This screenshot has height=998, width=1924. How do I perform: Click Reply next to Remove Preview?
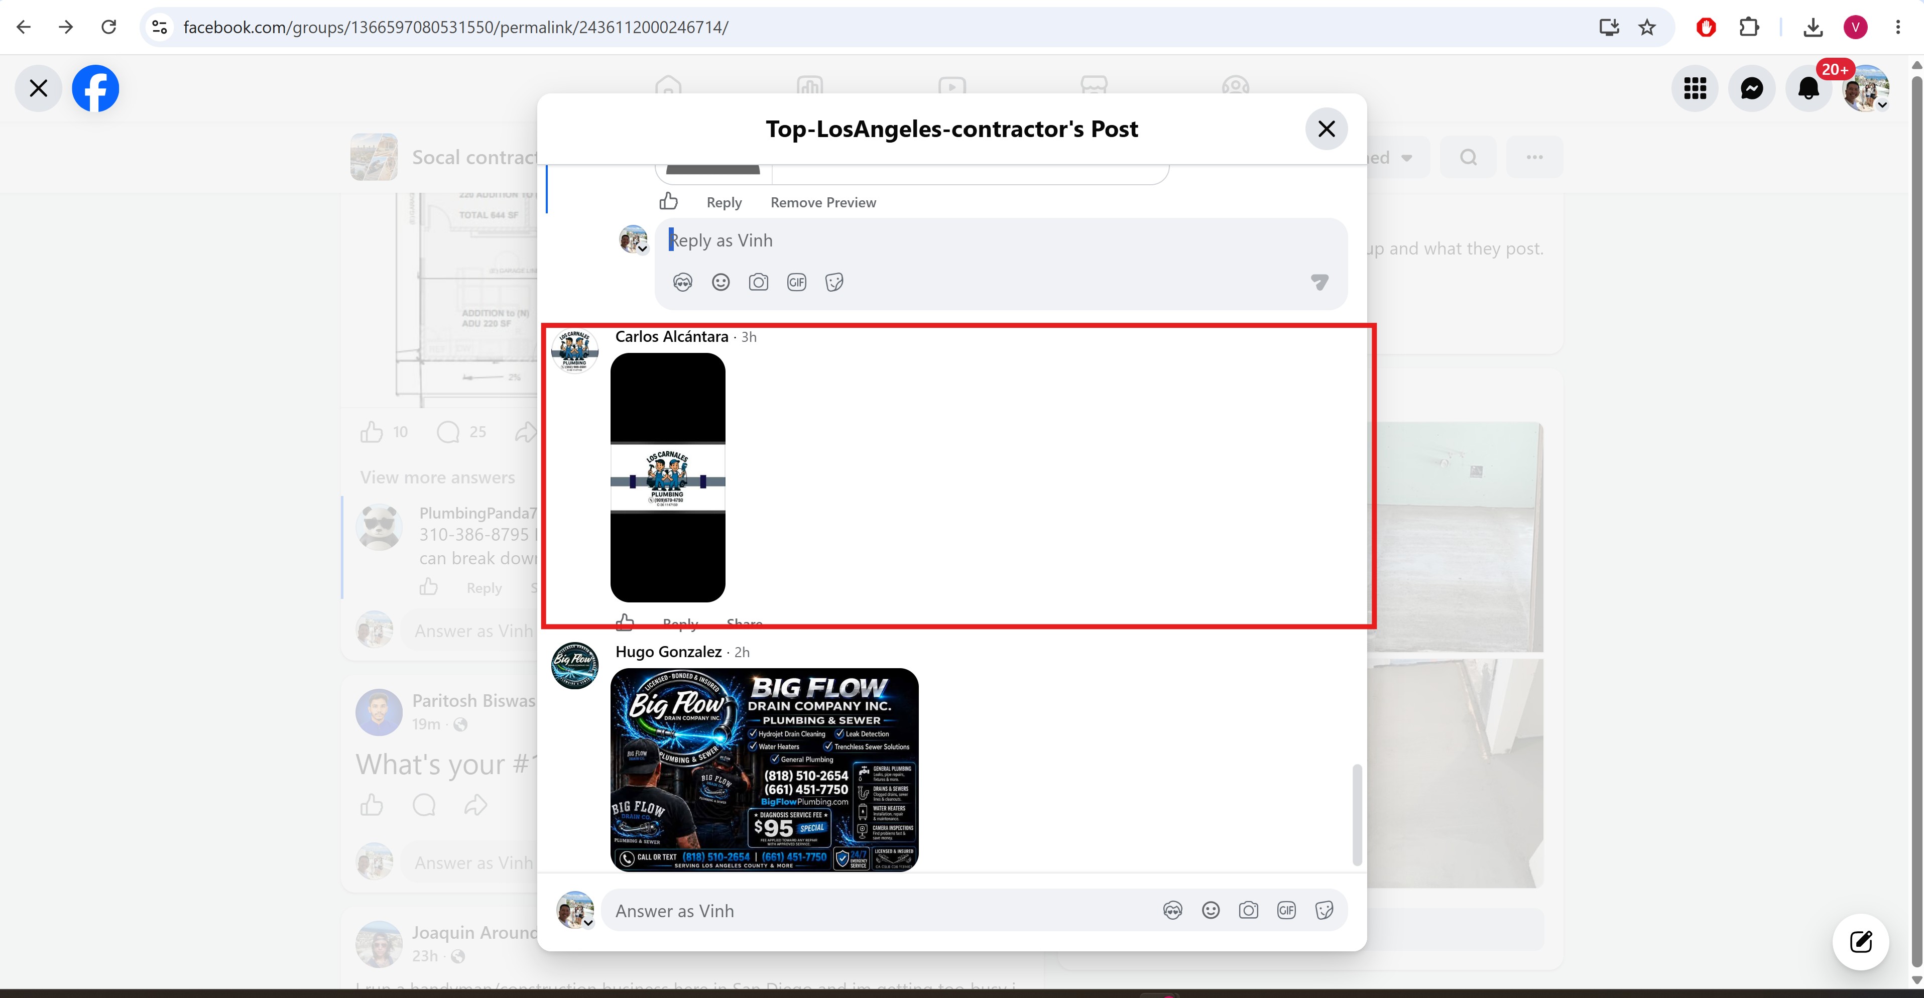click(x=724, y=202)
